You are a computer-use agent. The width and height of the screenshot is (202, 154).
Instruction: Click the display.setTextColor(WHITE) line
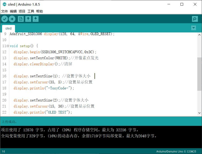point(56,58)
